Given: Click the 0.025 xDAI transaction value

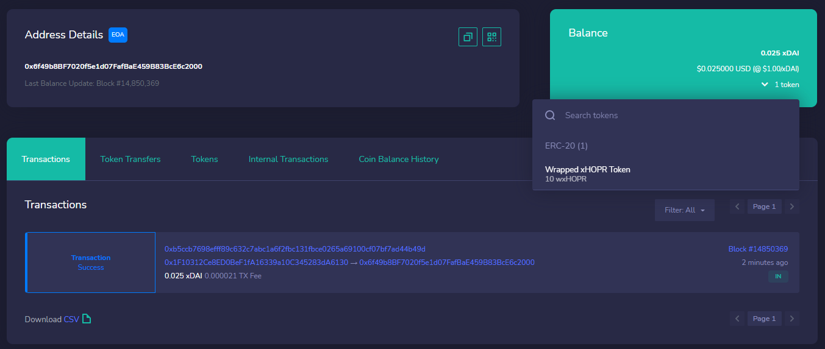Looking at the screenshot, I should (183, 276).
